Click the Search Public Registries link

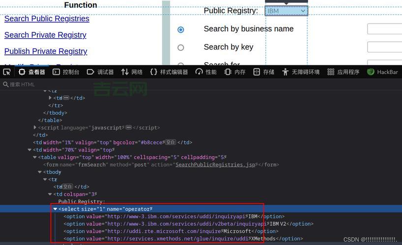click(47, 19)
